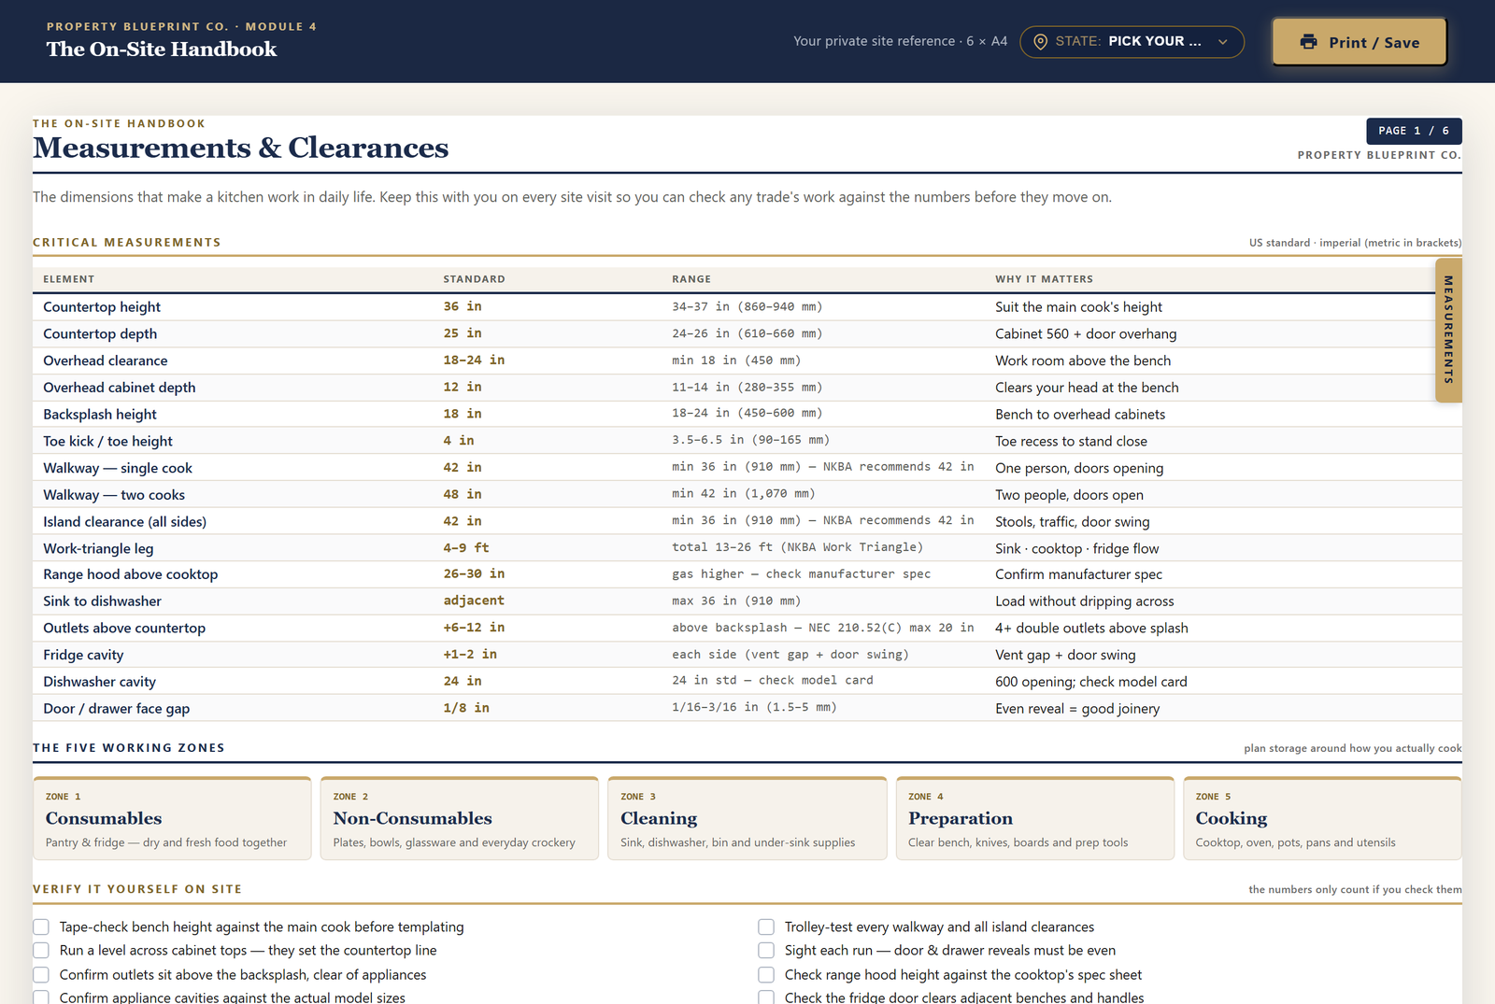Check 'Tape-check bench height' checkbox
The image size is (1495, 1004).
(41, 926)
